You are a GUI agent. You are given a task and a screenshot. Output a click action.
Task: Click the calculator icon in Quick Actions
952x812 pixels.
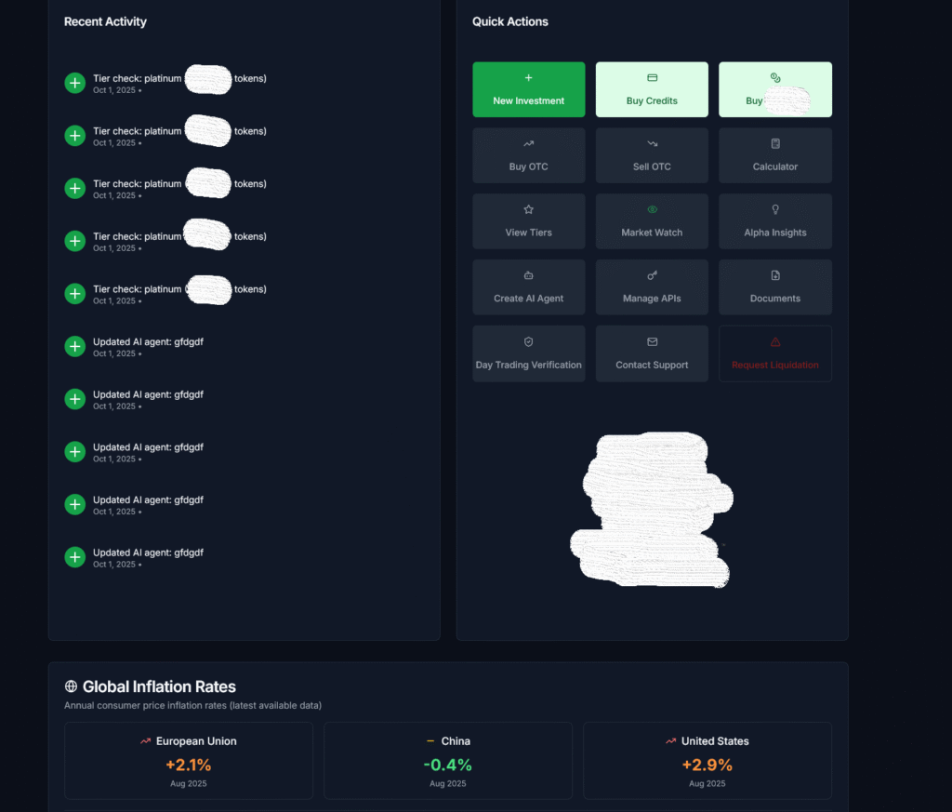tap(775, 144)
